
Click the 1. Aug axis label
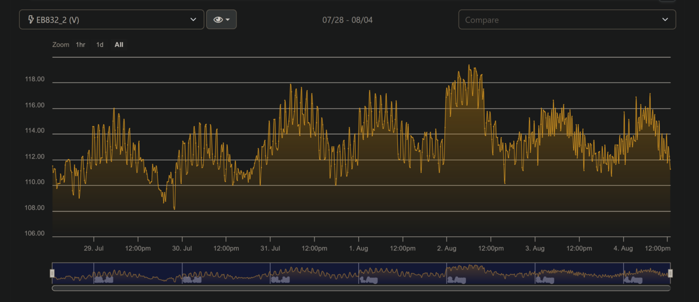point(358,249)
